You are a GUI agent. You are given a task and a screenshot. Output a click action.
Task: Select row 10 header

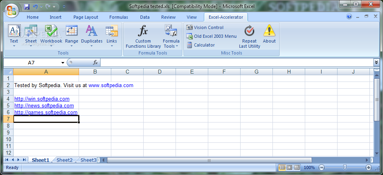coord(8,139)
